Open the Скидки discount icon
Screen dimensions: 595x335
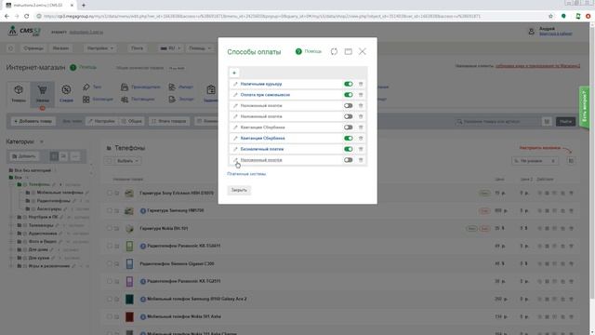(x=66, y=90)
